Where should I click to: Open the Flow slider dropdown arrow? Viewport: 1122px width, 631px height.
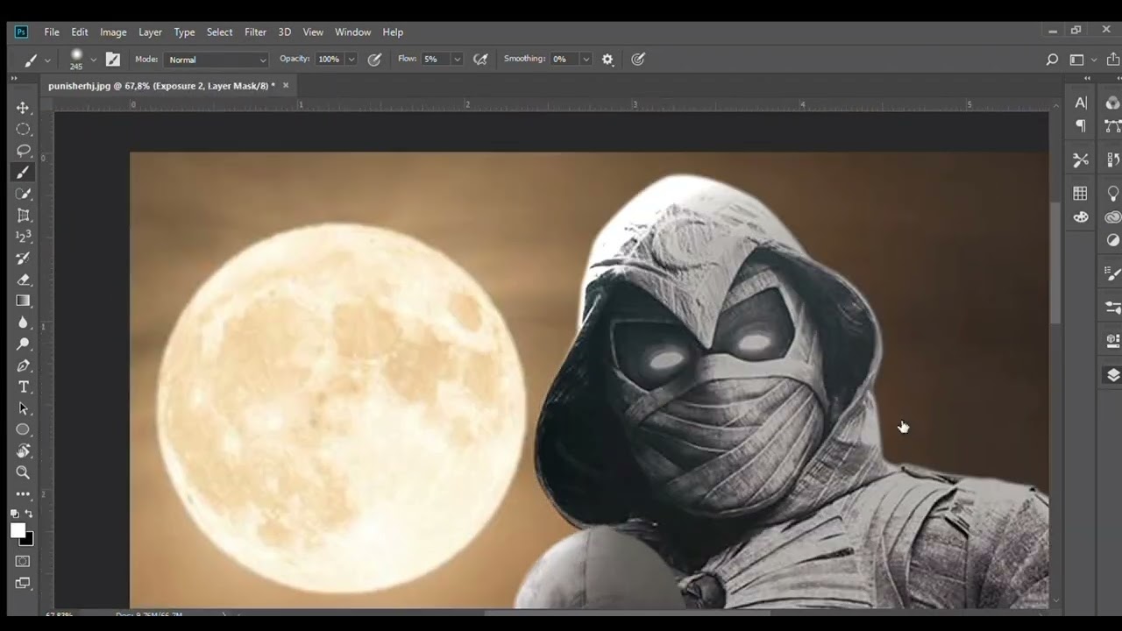coord(457,60)
